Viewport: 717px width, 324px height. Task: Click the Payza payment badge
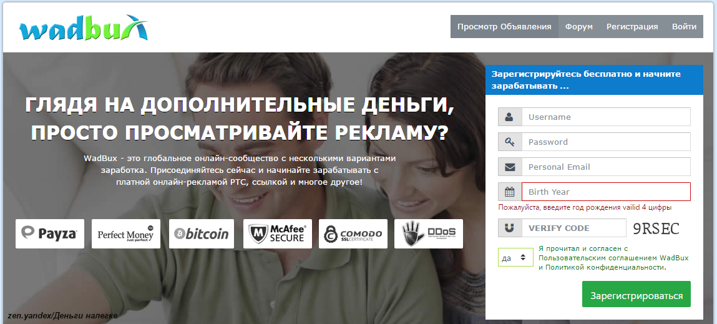pyautogui.click(x=50, y=233)
